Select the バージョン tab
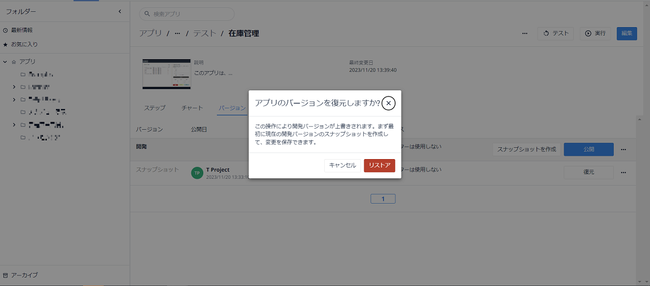 click(x=232, y=108)
